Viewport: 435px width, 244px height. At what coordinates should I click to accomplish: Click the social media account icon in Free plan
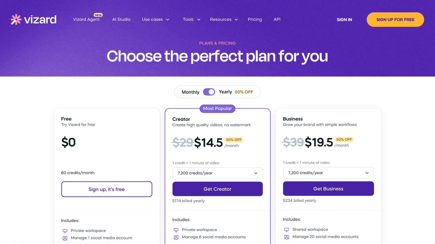(65, 238)
